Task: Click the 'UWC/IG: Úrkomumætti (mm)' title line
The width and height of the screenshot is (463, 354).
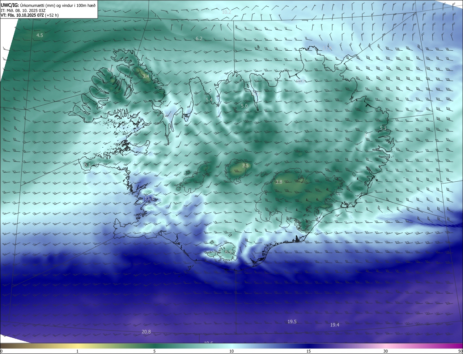Action: [48, 5]
